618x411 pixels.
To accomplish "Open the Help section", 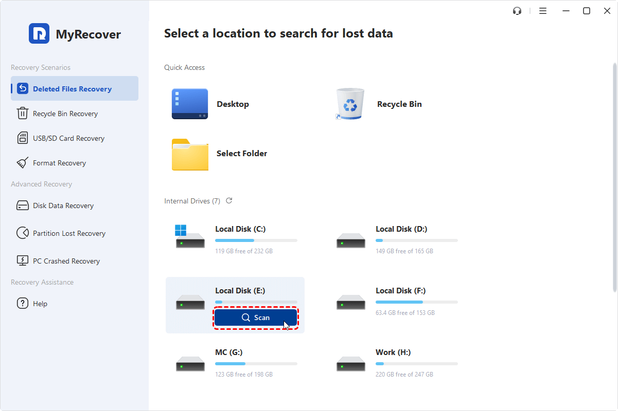I will [x=40, y=304].
